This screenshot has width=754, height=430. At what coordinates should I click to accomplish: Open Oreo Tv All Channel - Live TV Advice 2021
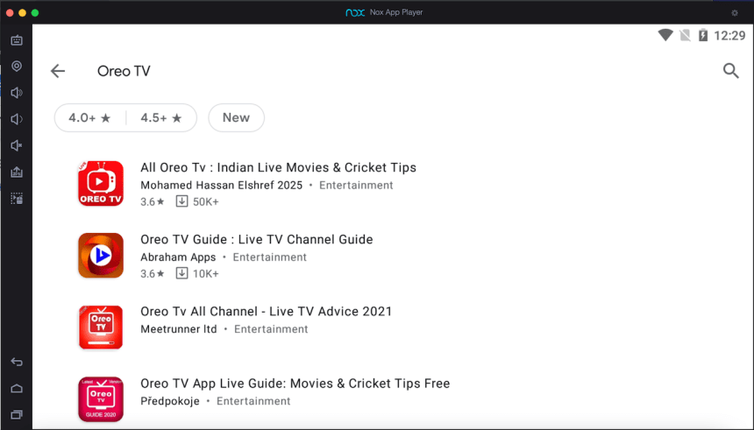[x=266, y=312]
